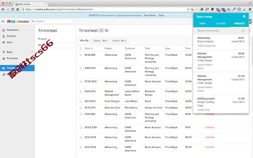Click the Design the Card task cell
Image resolution: width=253 pixels, height=158 pixels.
(153, 107)
